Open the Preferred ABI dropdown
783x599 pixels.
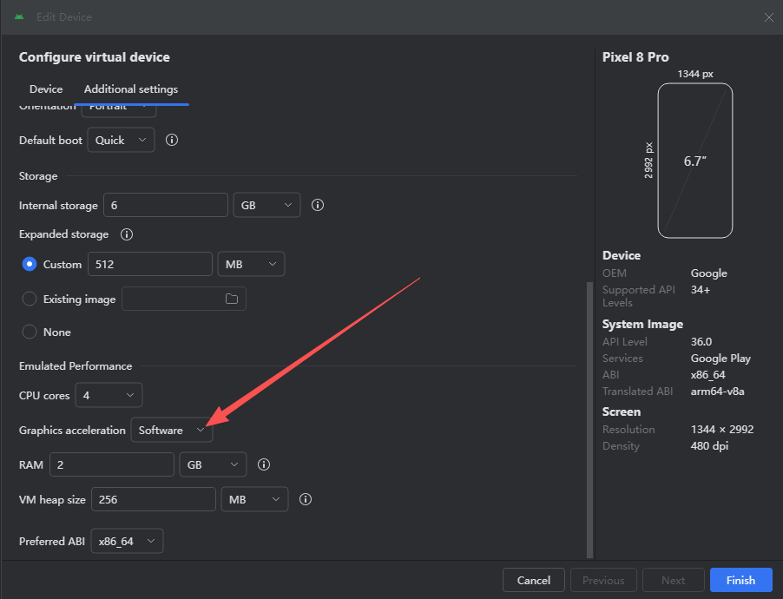click(x=127, y=541)
